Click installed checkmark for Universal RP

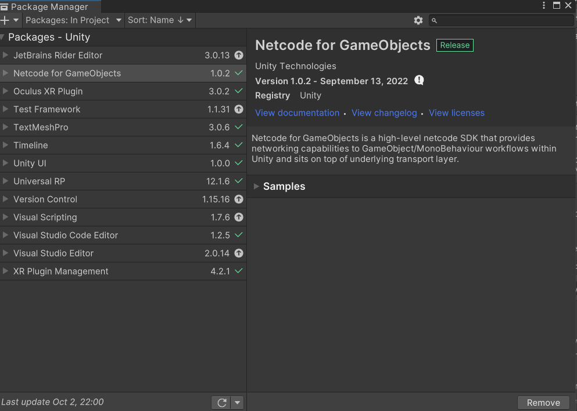pos(239,181)
